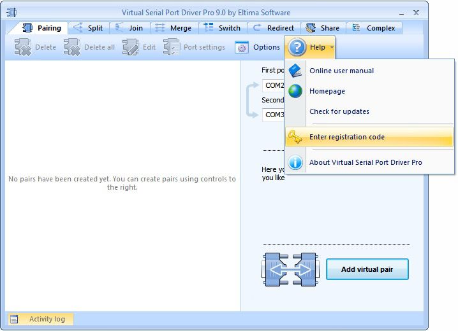Click the globe Homepage icon
Screen dimensions: 458x331
pos(295,91)
